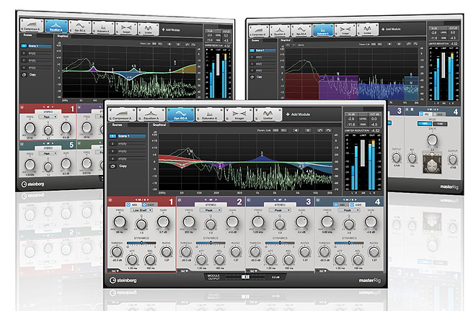The width and height of the screenshot is (476, 311).
Task: Click the band 1 SC sidechain button
Action: point(113,271)
